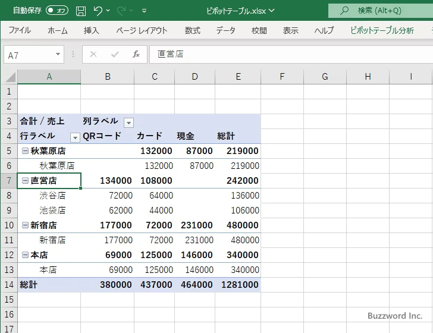433x333 pixels.
Task: Click the Enter checkmark formula icon
Action: 115,54
